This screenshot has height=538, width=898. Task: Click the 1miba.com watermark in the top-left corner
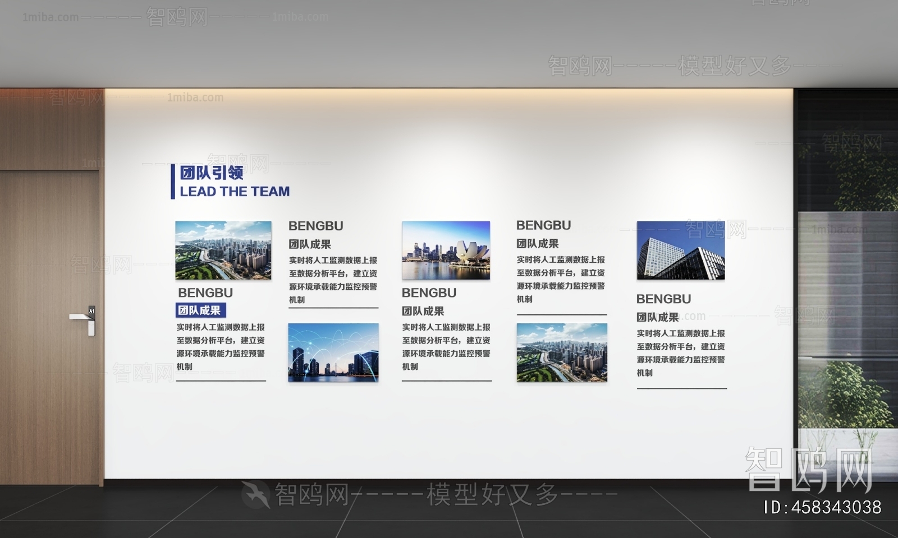[51, 17]
